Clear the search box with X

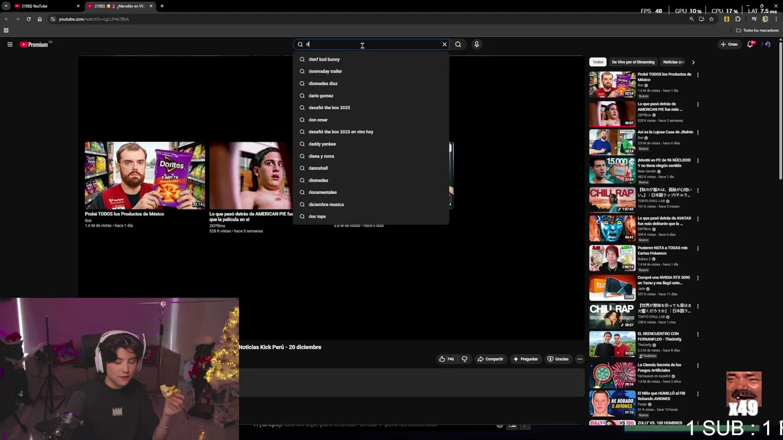point(445,45)
